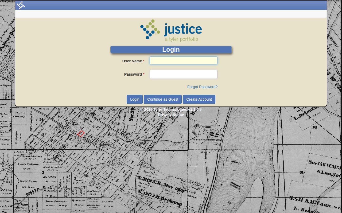Focus the Password input field
This screenshot has width=342, height=213.
pyautogui.click(x=184, y=74)
